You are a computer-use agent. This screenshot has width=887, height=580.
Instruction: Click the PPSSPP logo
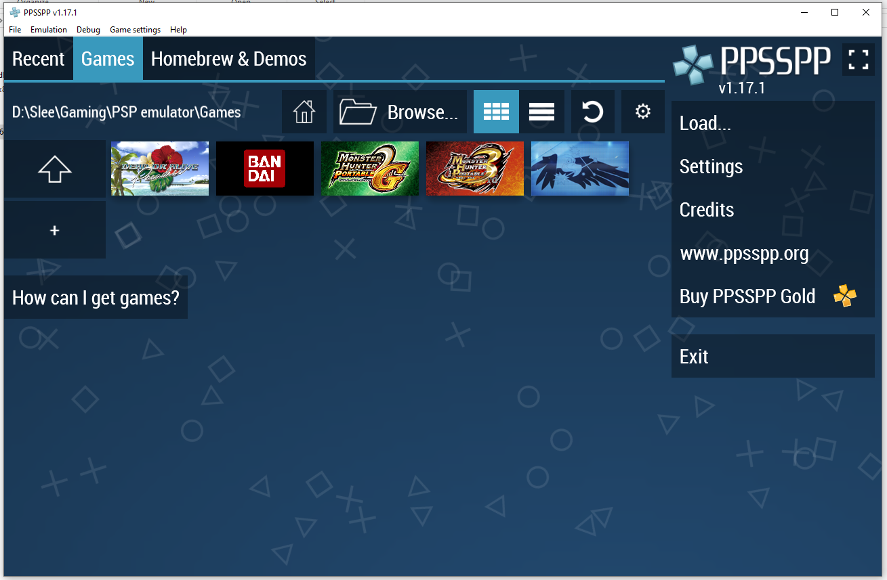(752, 64)
